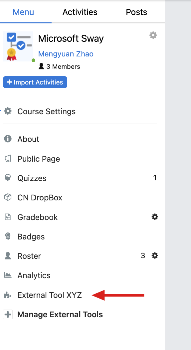This screenshot has width=191, height=350.
Task: Open the Gradebook settings gear icon
Action: coord(155,217)
